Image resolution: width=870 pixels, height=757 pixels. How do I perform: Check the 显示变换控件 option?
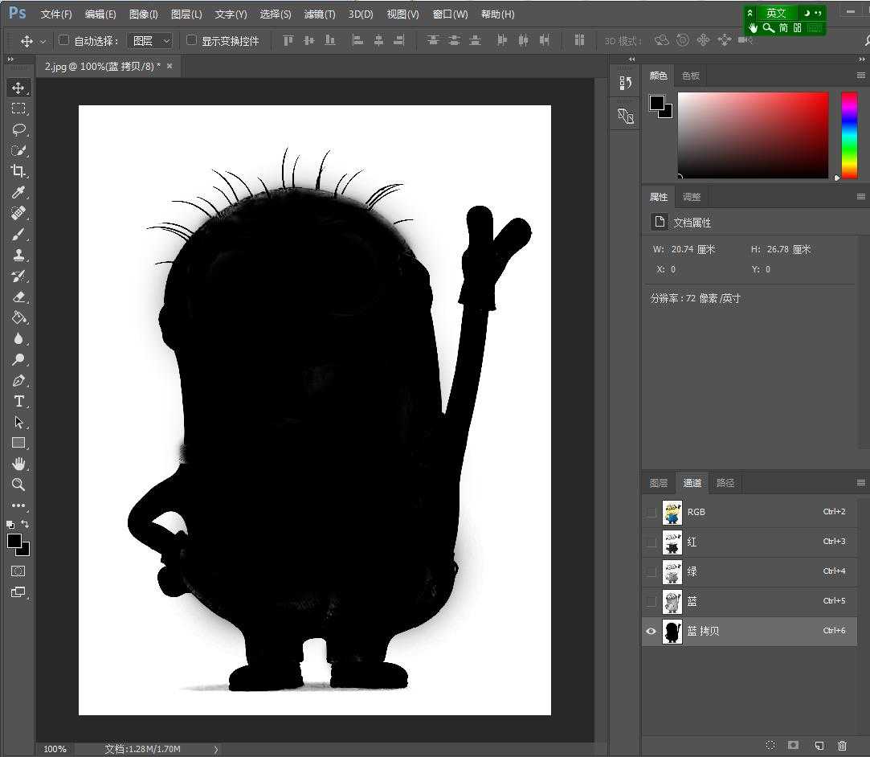(x=191, y=40)
